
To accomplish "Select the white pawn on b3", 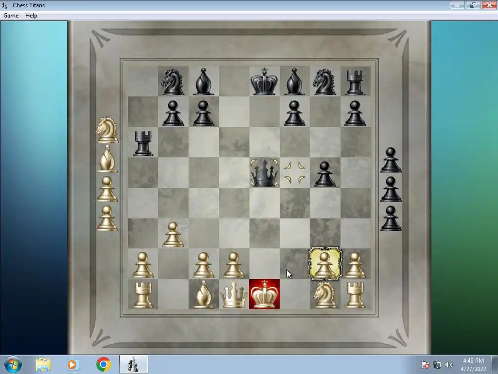I will (x=173, y=234).
